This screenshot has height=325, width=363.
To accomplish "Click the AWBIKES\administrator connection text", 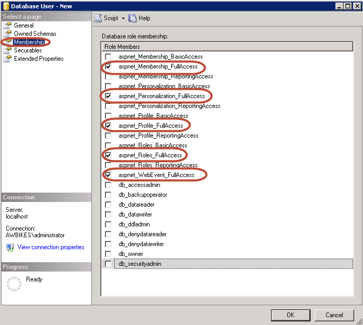I will click(x=35, y=235).
